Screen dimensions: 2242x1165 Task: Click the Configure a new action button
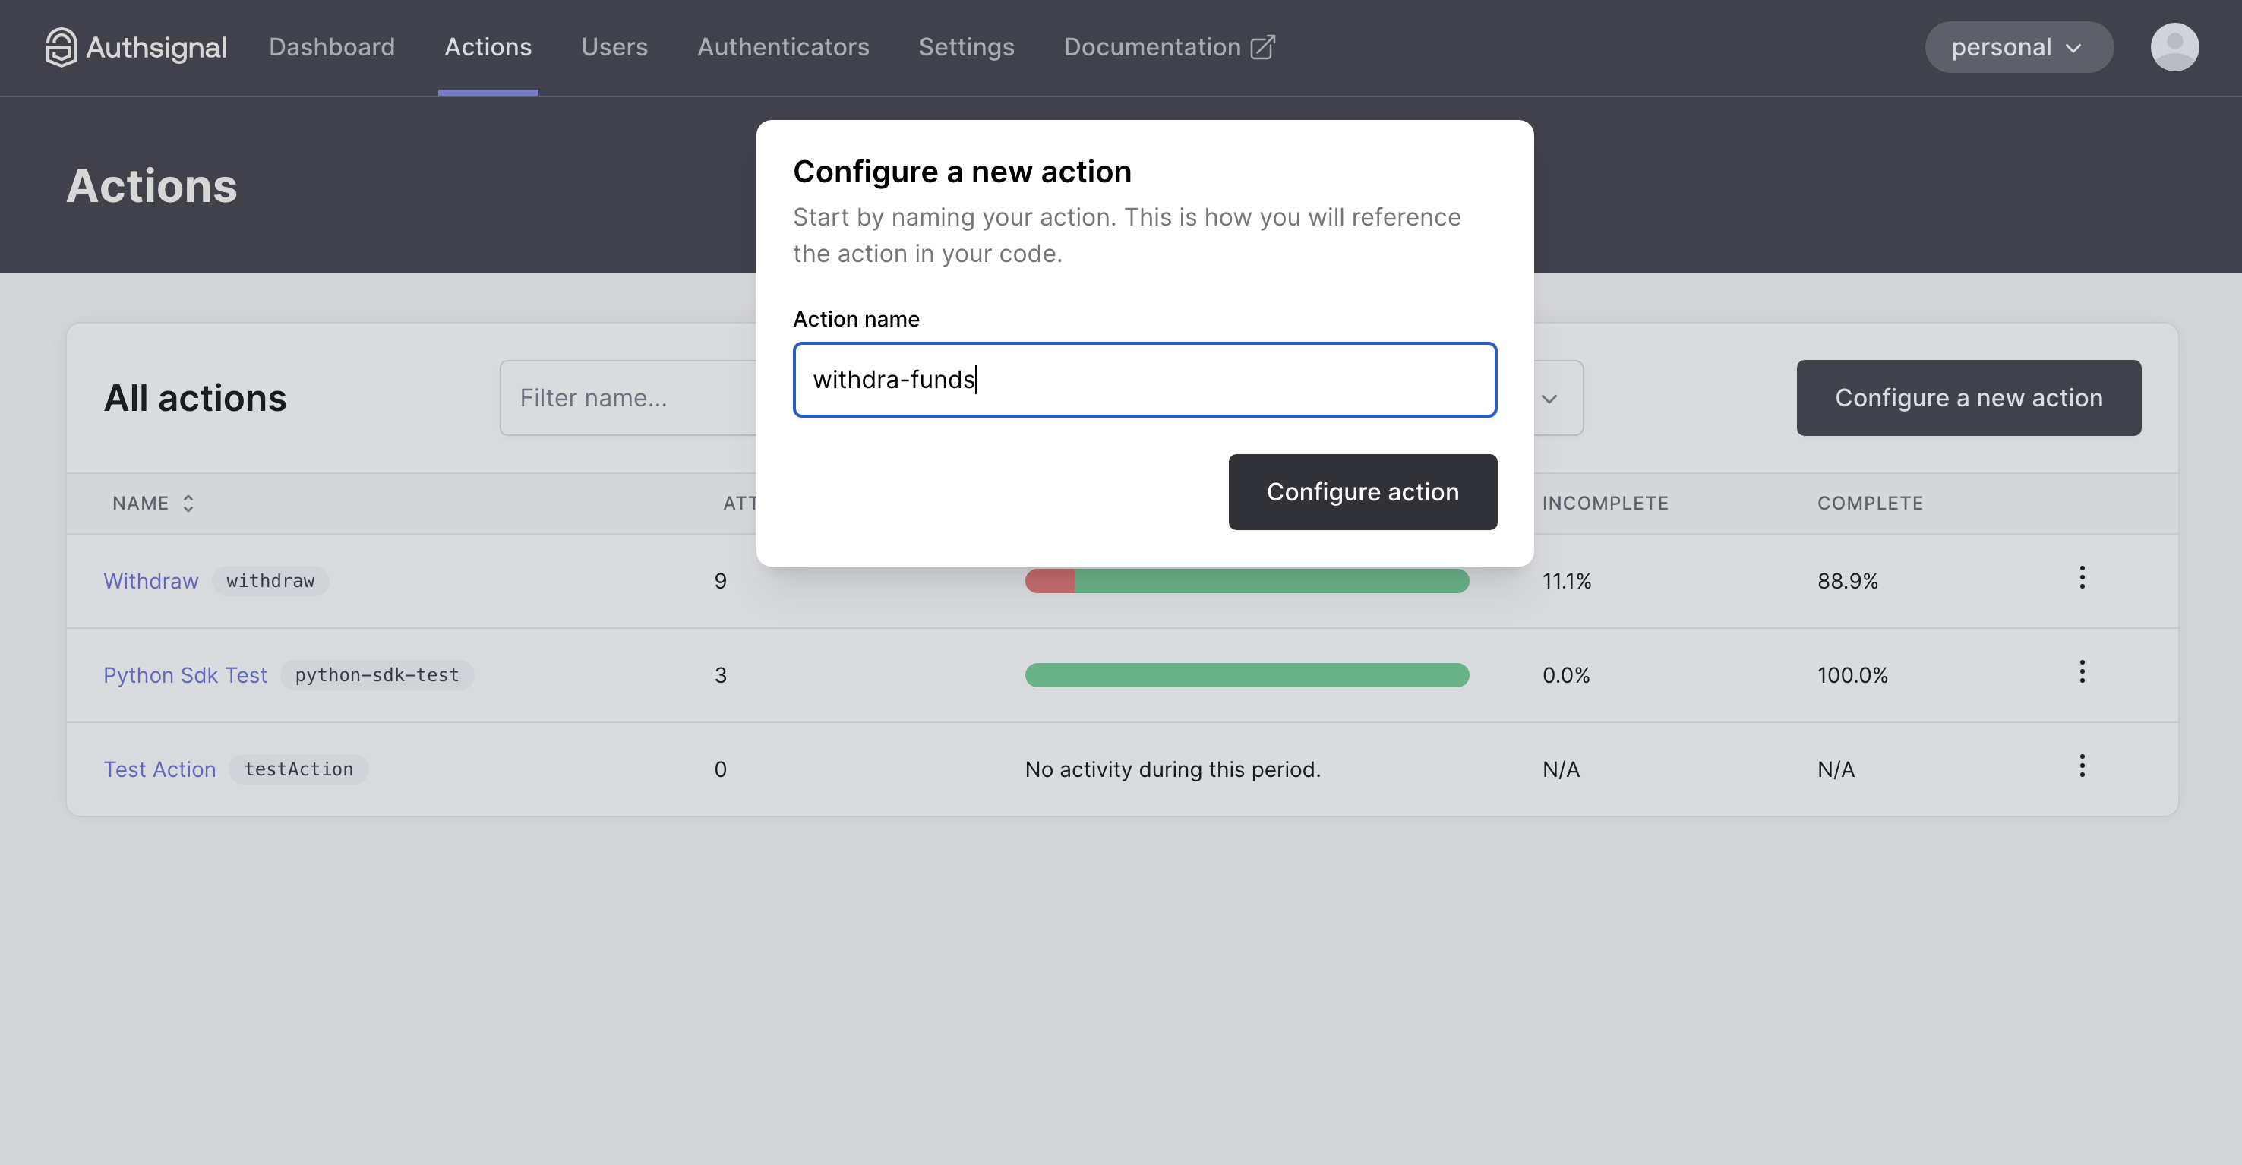click(x=1968, y=398)
